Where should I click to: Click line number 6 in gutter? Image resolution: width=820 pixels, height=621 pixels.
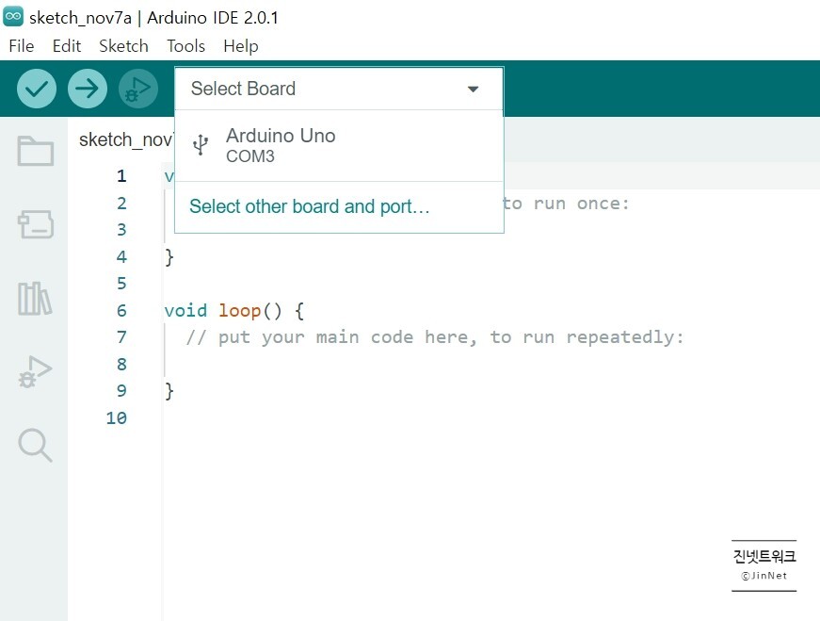[x=121, y=311]
